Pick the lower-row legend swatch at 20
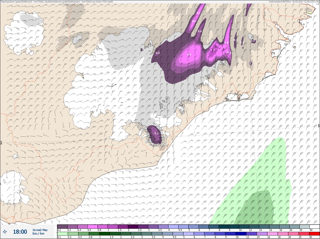 click(x=293, y=234)
